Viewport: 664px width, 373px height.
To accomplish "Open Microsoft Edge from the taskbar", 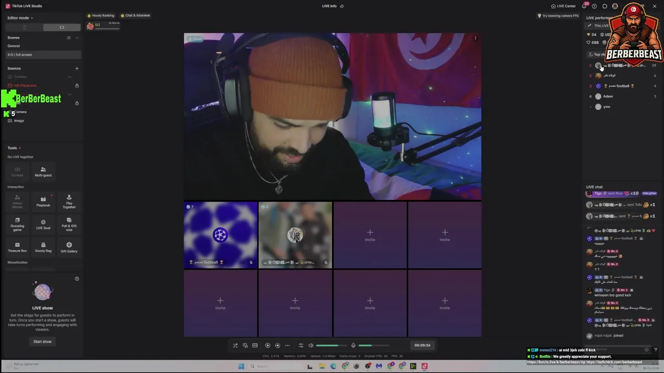I will click(333, 366).
